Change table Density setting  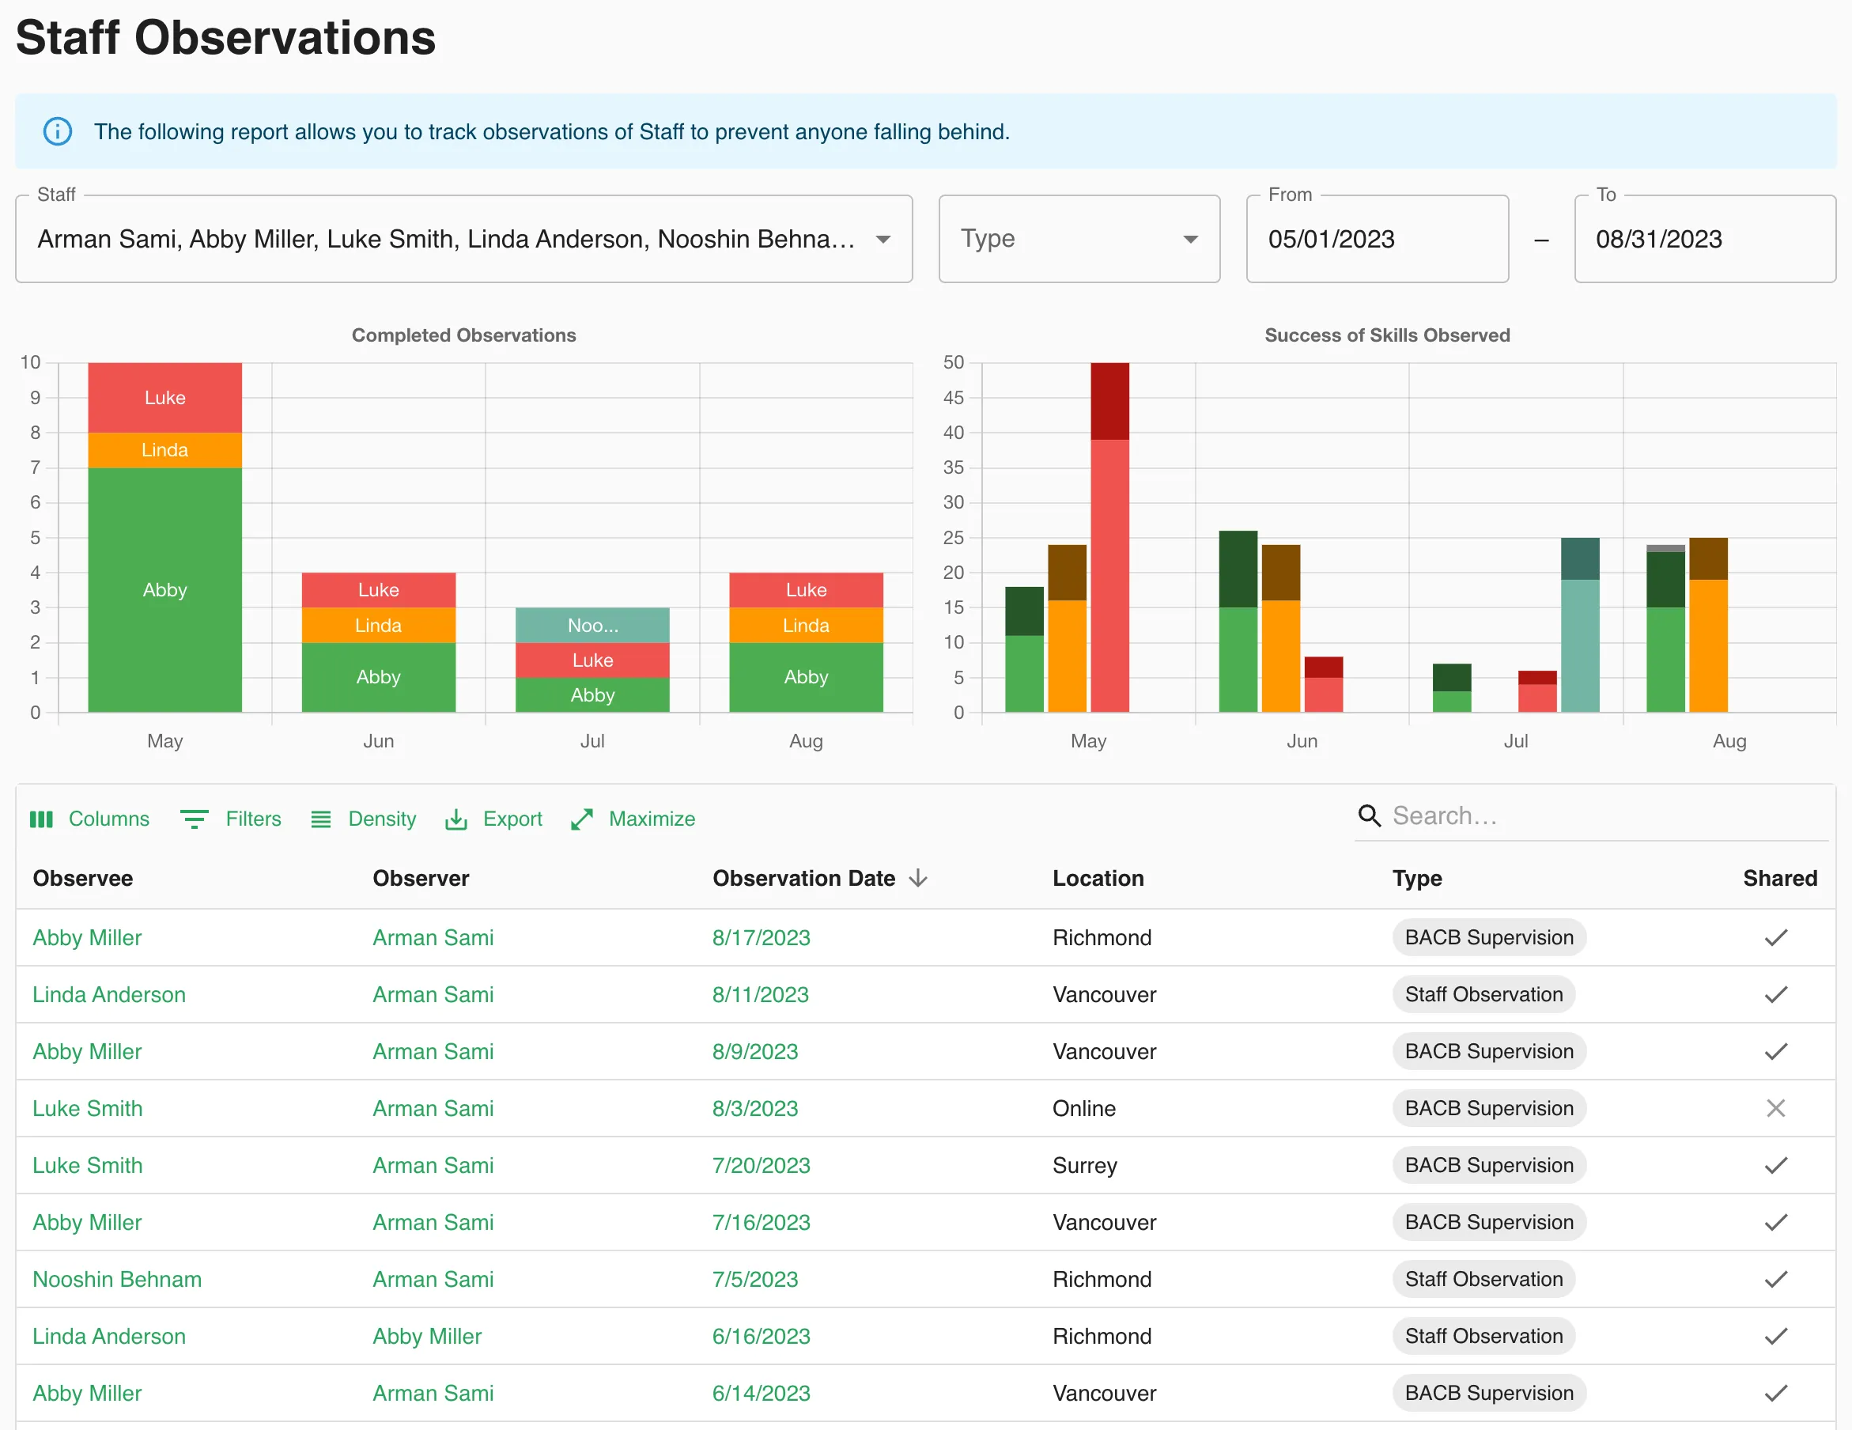pos(363,819)
